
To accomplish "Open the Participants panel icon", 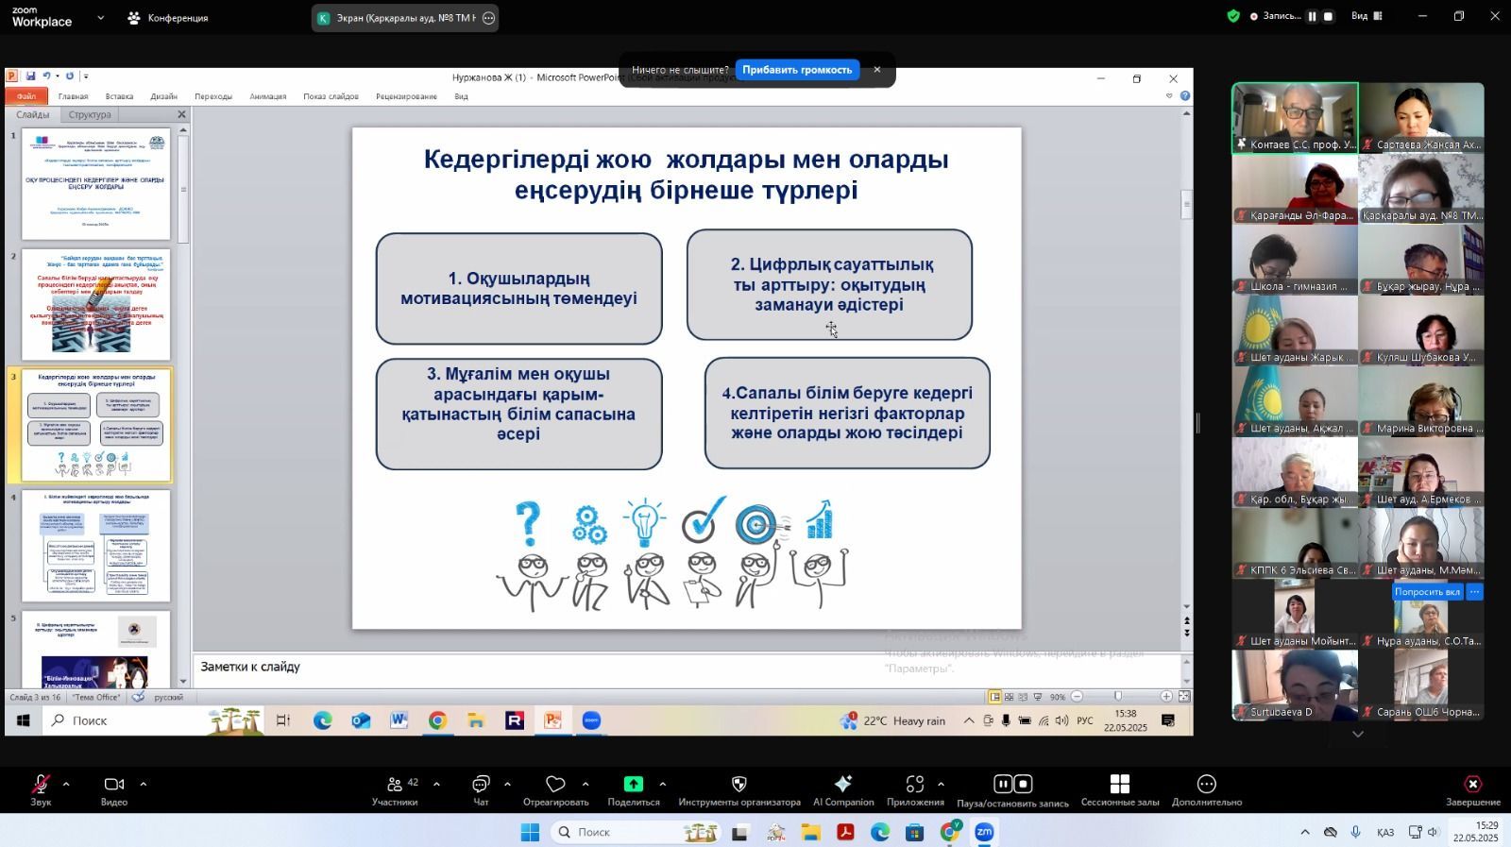I will (x=395, y=785).
